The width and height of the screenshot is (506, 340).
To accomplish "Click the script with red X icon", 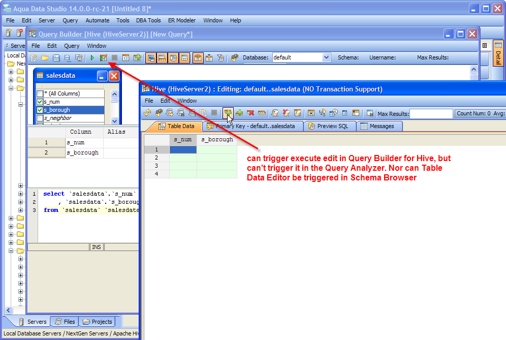I will 286,113.
